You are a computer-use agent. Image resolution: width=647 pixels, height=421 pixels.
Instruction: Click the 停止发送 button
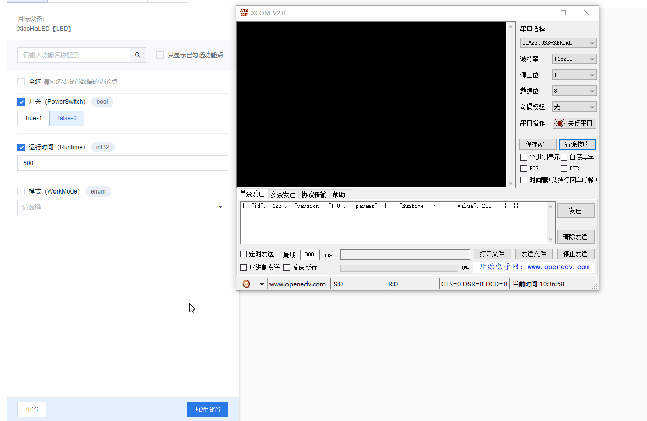tap(576, 254)
